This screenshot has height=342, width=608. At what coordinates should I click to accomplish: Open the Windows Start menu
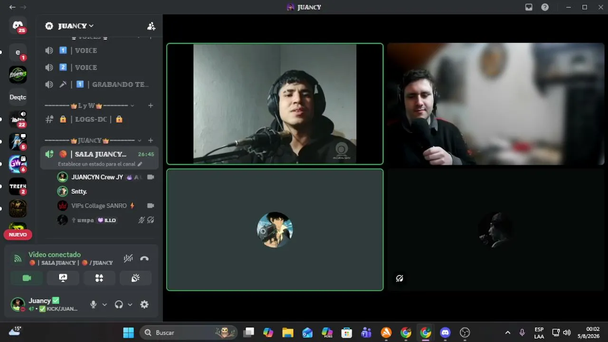click(128, 332)
